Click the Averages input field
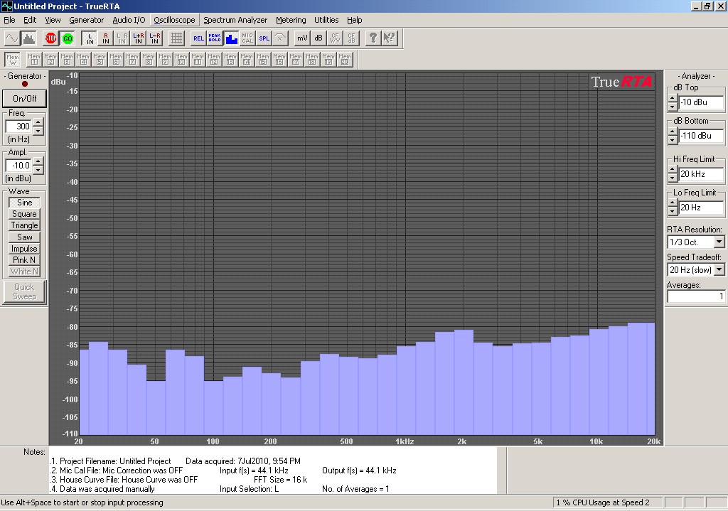728x511 pixels. pyautogui.click(x=695, y=296)
